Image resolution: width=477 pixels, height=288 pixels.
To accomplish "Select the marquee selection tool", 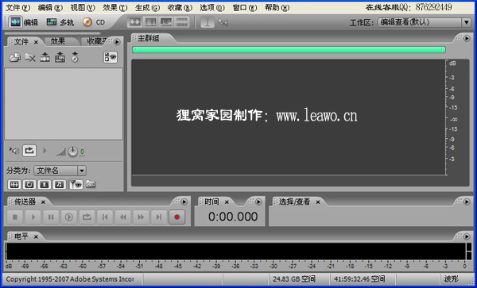I will [x=223, y=22].
